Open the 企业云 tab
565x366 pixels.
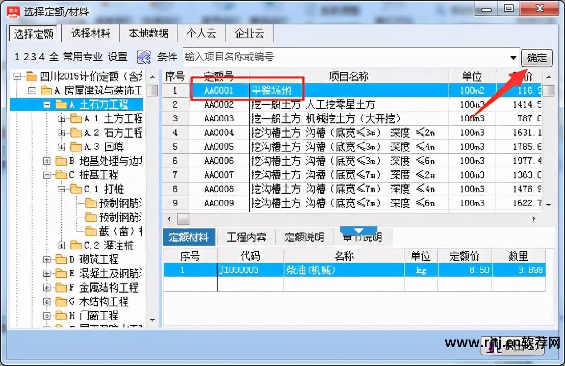(249, 34)
